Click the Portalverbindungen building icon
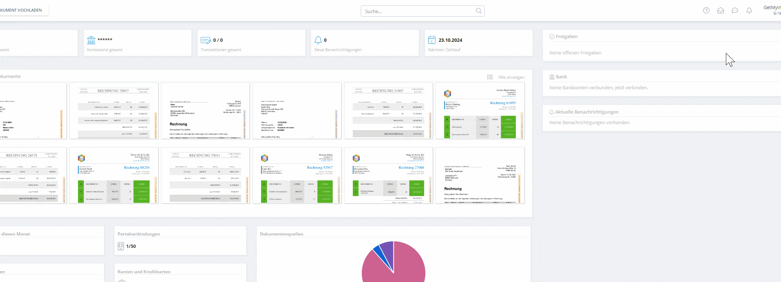 point(121,246)
